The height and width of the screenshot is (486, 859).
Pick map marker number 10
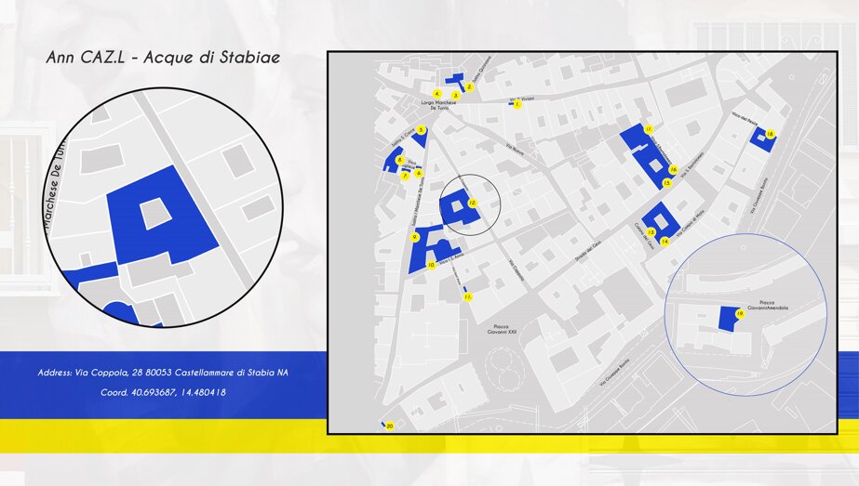(431, 265)
